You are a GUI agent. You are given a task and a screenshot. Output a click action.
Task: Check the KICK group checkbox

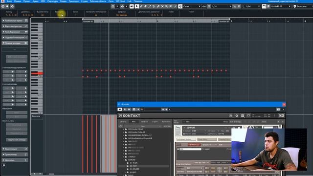178,149
